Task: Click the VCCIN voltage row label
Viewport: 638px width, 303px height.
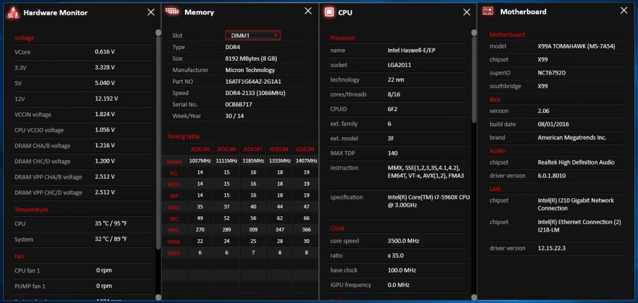Action: [33, 115]
